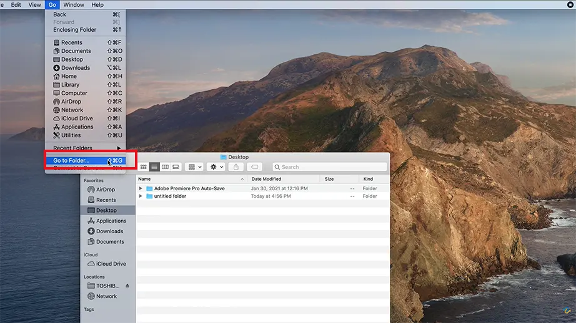This screenshot has width=576, height=323.
Task: Choose Applications in Go menu
Action: coord(85,127)
